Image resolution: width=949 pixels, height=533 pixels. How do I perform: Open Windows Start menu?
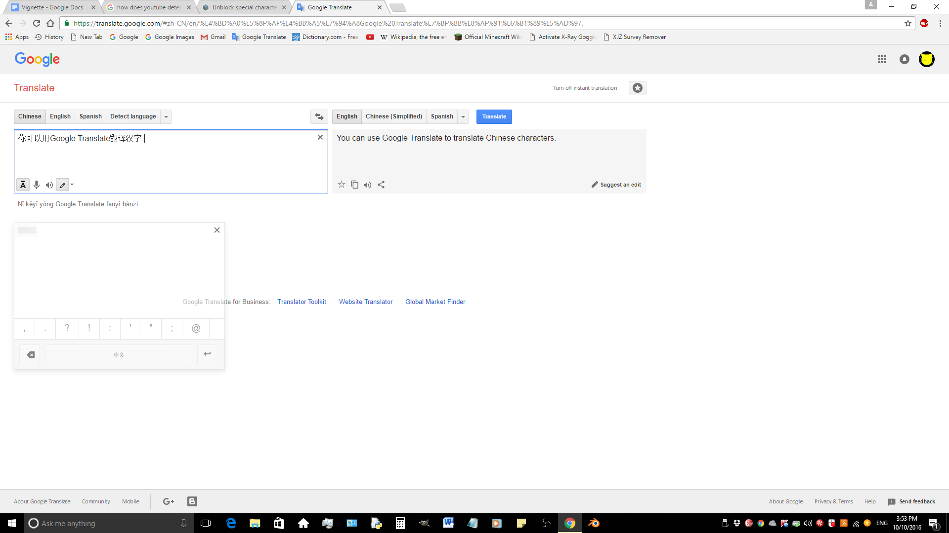[12, 523]
